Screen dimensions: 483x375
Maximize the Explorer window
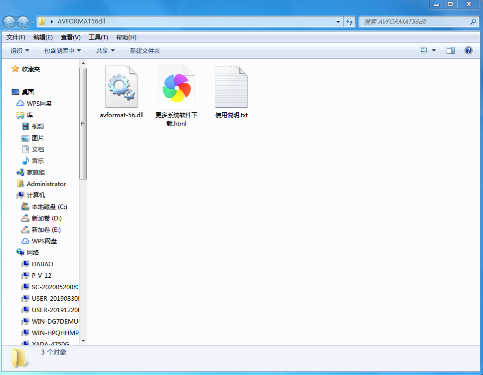pyautogui.click(x=450, y=4)
